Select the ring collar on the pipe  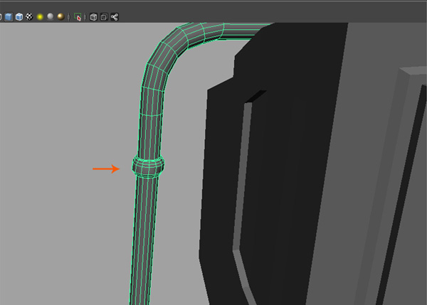point(149,166)
